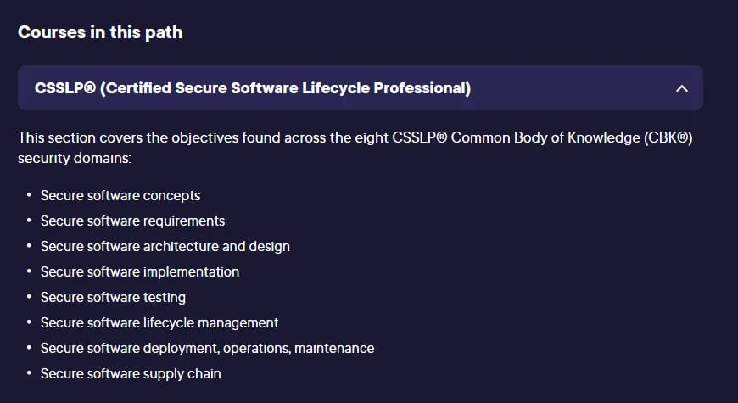
Task: Click bullet dot beside "Secure software requirements"
Action: [x=29, y=221]
